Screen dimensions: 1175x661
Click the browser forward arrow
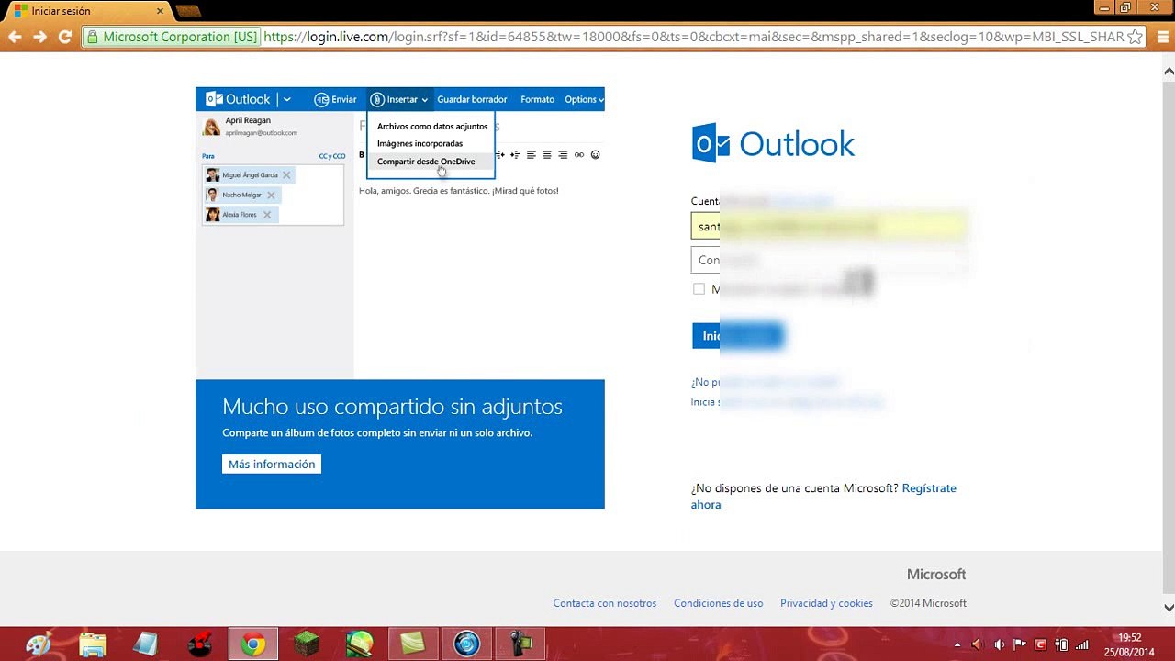pyautogui.click(x=39, y=37)
